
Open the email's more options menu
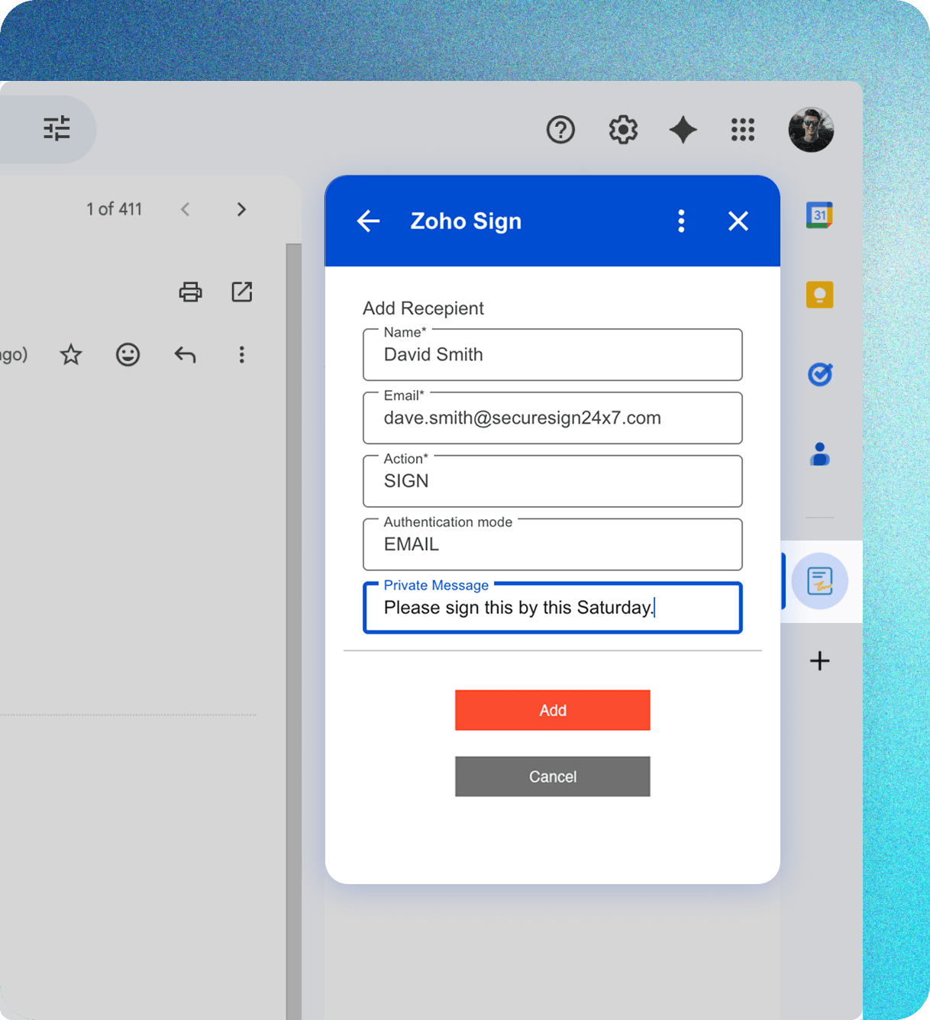click(242, 354)
